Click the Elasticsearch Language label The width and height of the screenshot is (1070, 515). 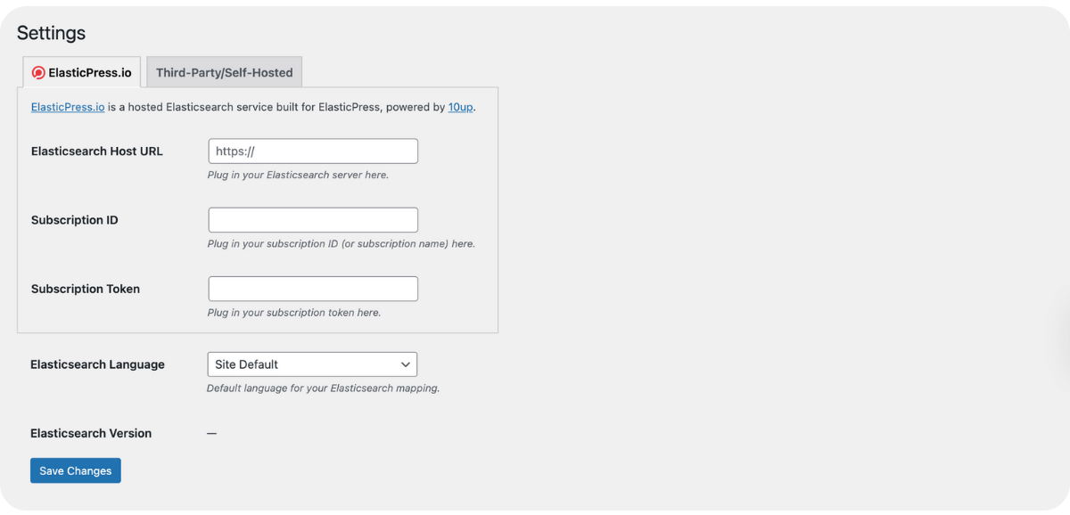97,364
